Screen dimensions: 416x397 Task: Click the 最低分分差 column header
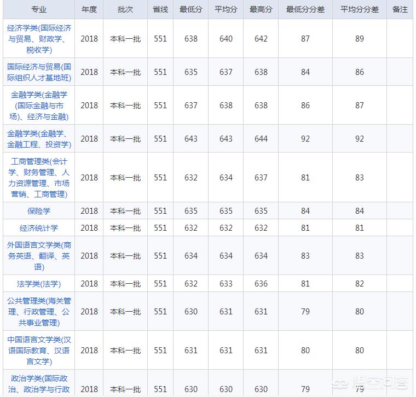pyautogui.click(x=305, y=9)
